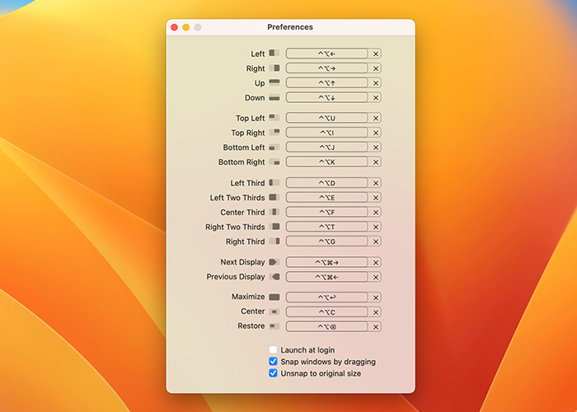Click the Center Third layout icon
Image resolution: width=577 pixels, height=412 pixels.
click(x=274, y=212)
